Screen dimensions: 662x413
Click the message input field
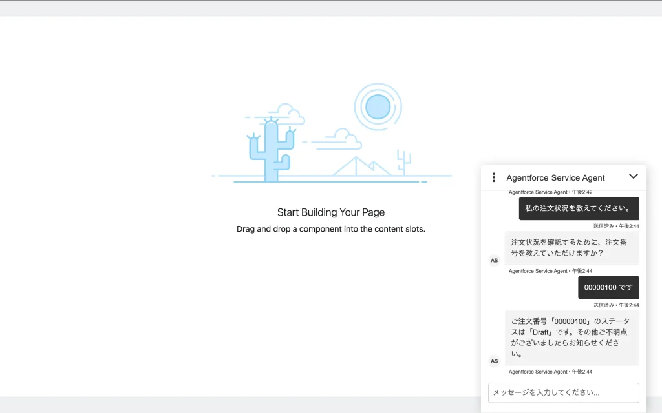(563, 392)
